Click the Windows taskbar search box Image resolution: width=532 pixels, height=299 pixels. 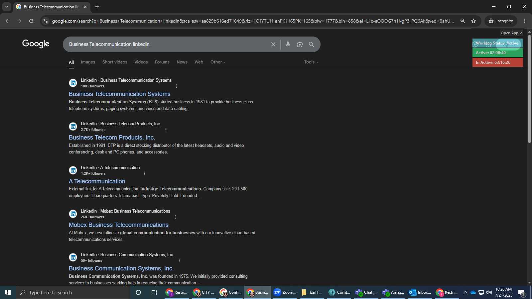pos(73,292)
